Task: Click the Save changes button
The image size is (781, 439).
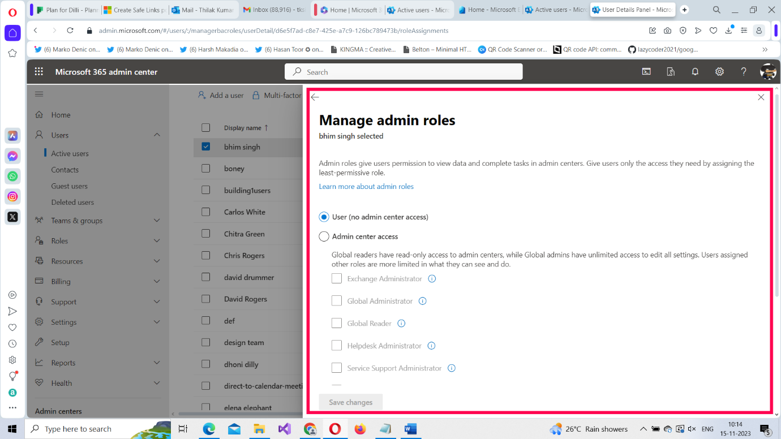Action: tap(350, 402)
